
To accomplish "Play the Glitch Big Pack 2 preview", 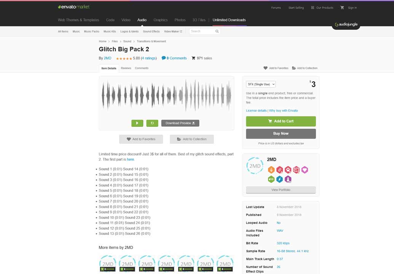I will coord(137,123).
